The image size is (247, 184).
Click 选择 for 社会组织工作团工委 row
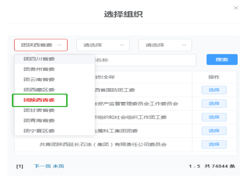[x=214, y=117]
